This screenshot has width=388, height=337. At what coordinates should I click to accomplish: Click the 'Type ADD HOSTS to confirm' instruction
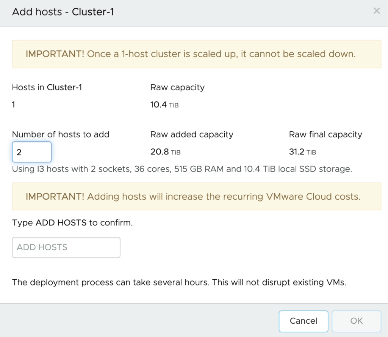72,223
